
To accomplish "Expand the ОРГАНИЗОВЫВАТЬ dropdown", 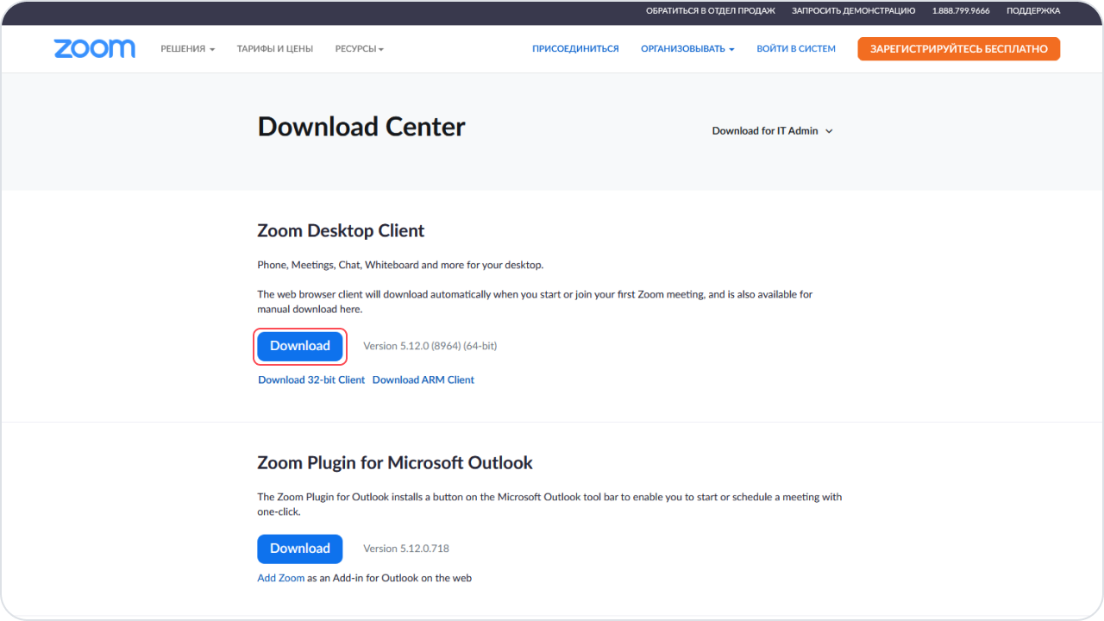I will (687, 49).
